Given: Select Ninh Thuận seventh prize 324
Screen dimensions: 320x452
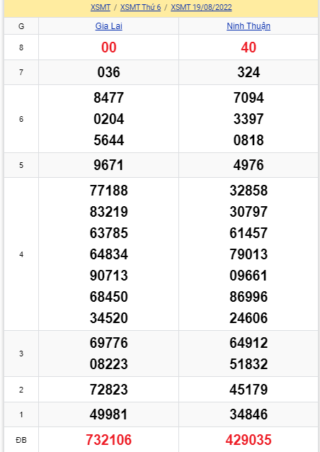Looking at the screenshot, I should point(248,72).
